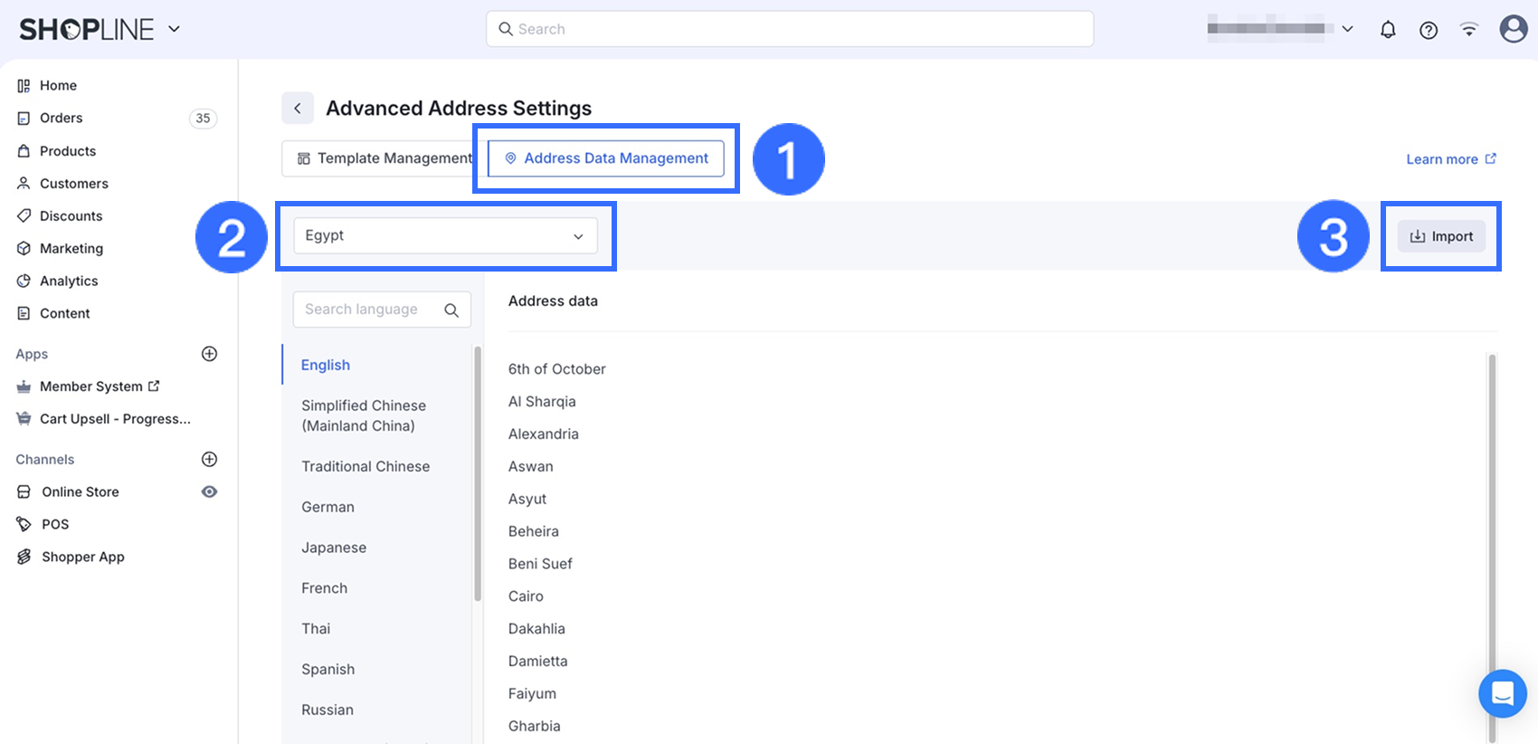Viewport: 1538px width, 744px height.
Task: Select Japanese in the language list
Action: pyautogui.click(x=334, y=548)
